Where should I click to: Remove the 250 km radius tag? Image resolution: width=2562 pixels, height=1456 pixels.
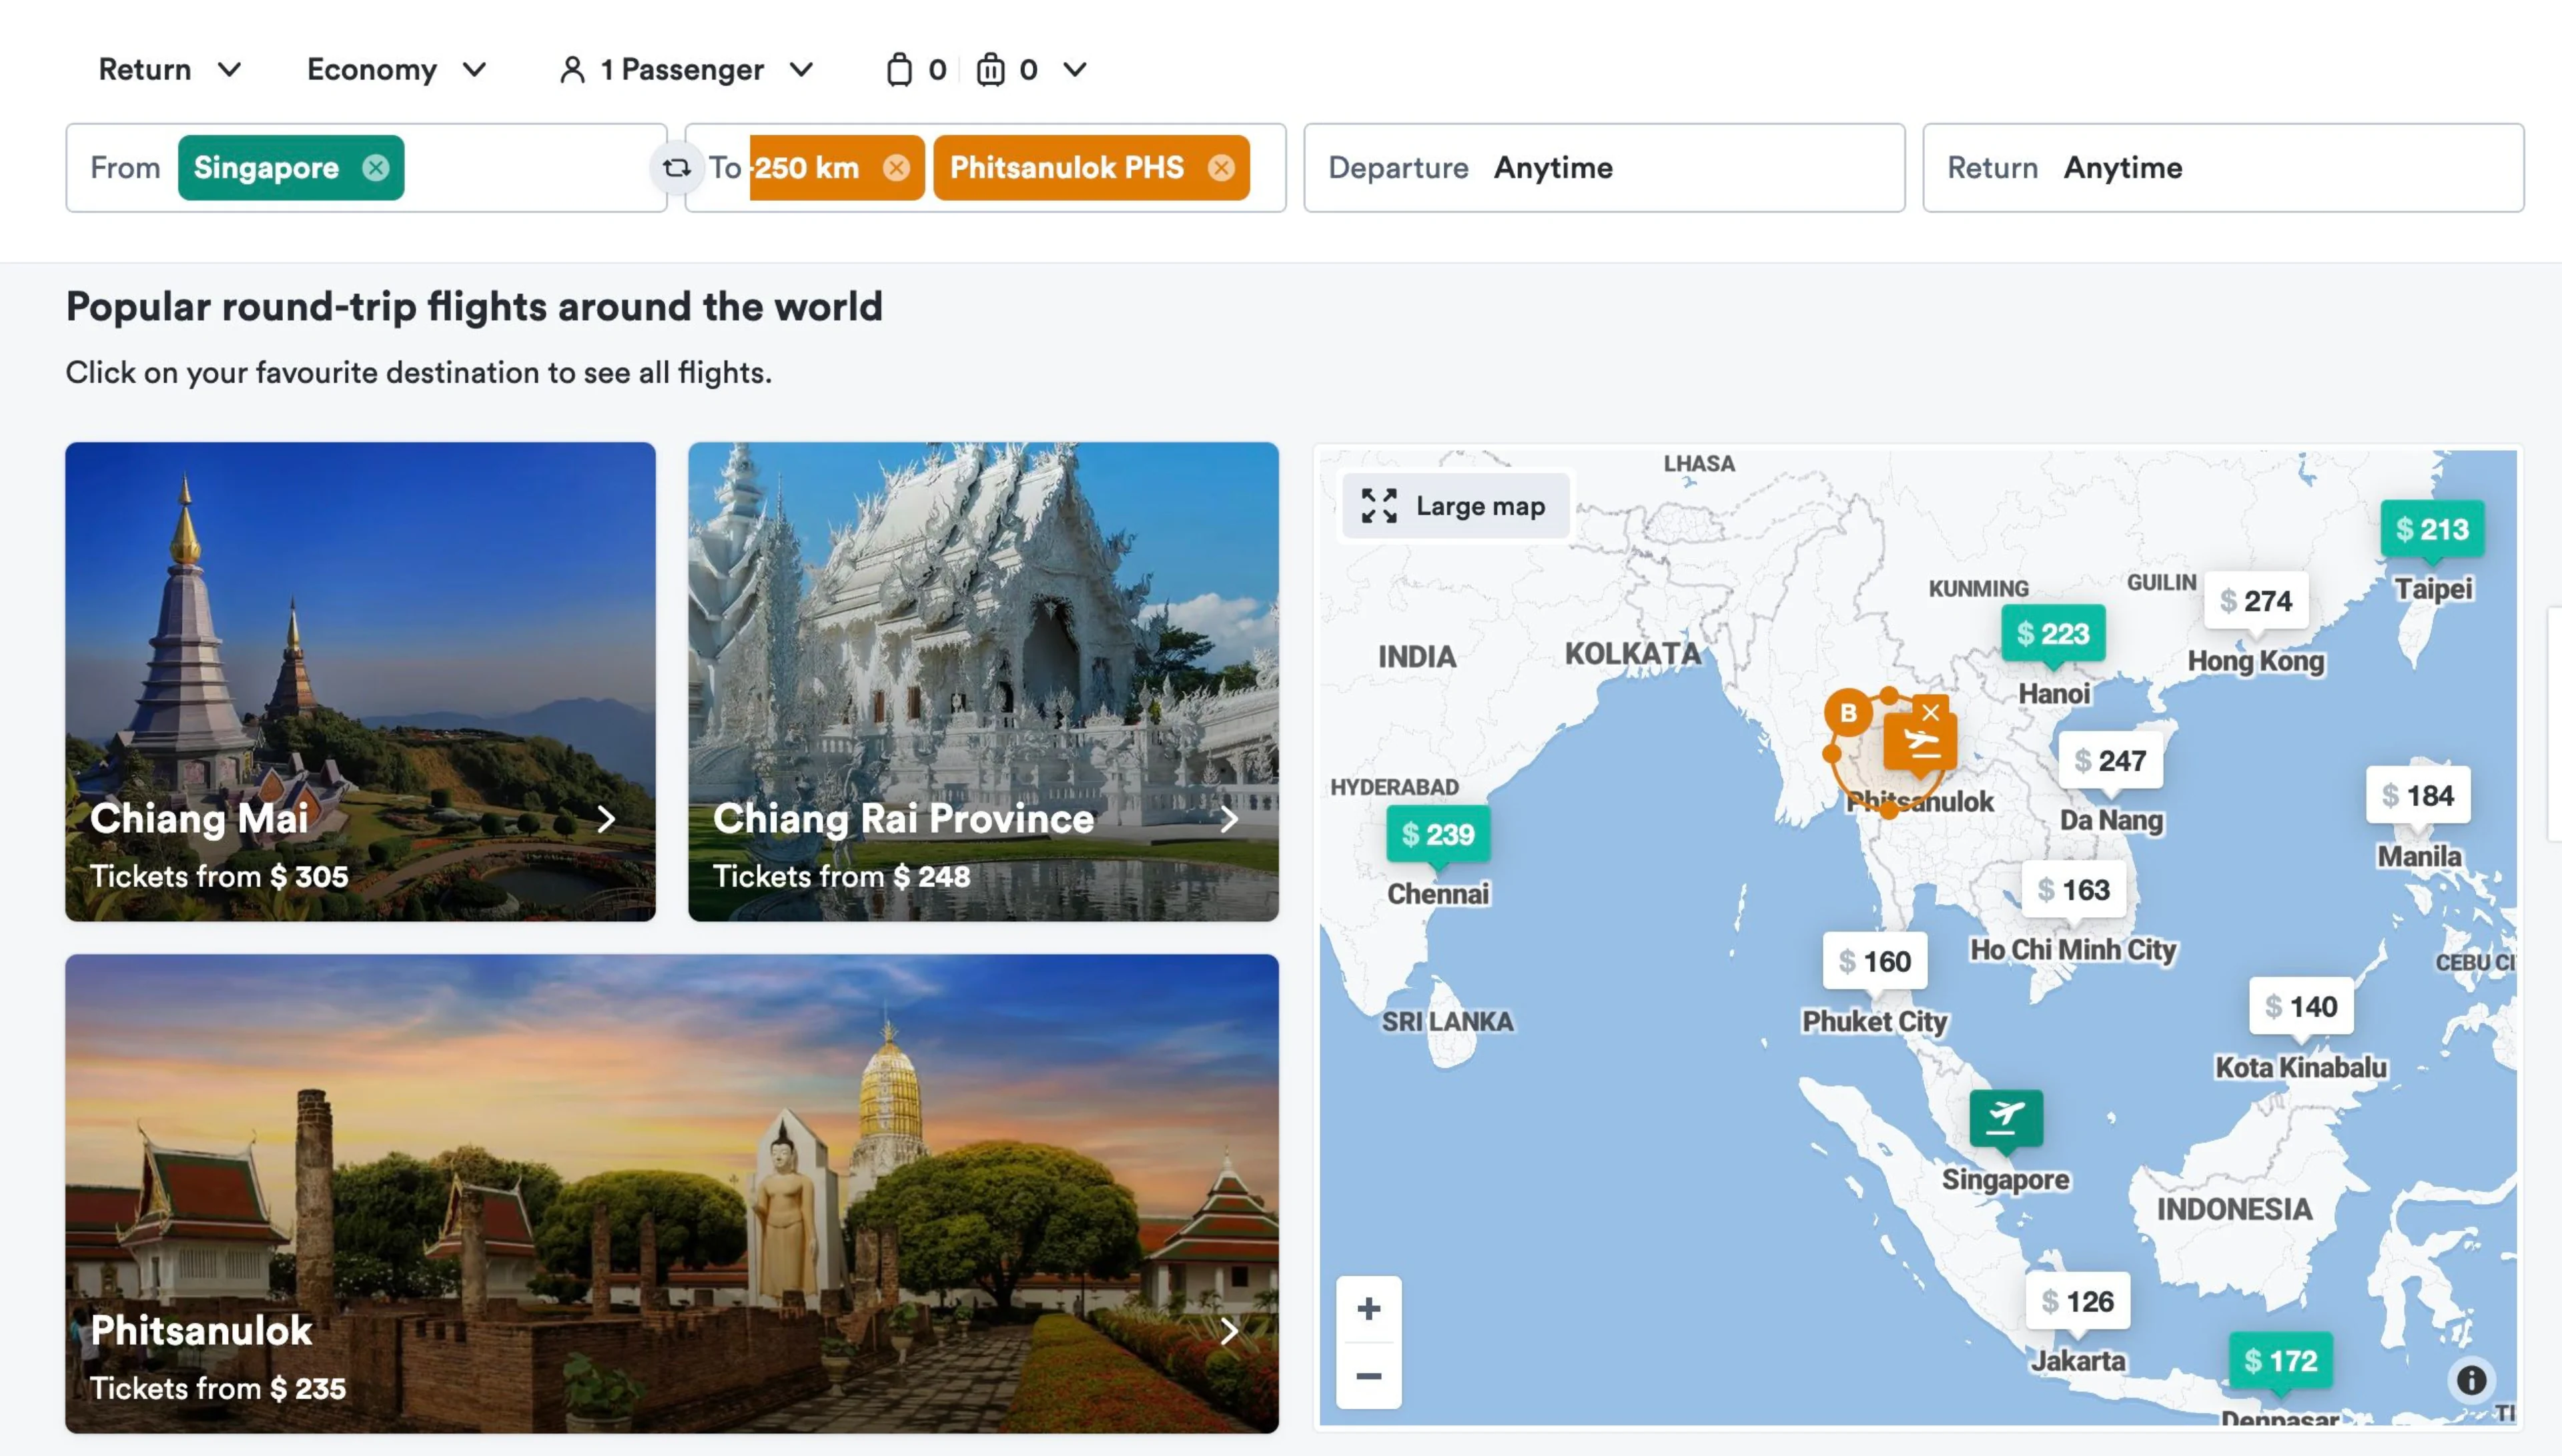pos(895,168)
